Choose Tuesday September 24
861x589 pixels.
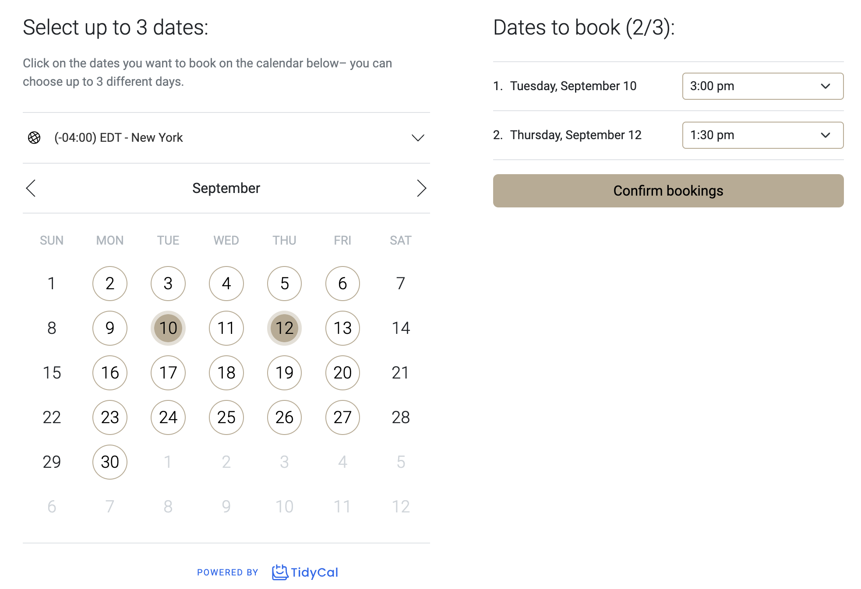pos(168,417)
